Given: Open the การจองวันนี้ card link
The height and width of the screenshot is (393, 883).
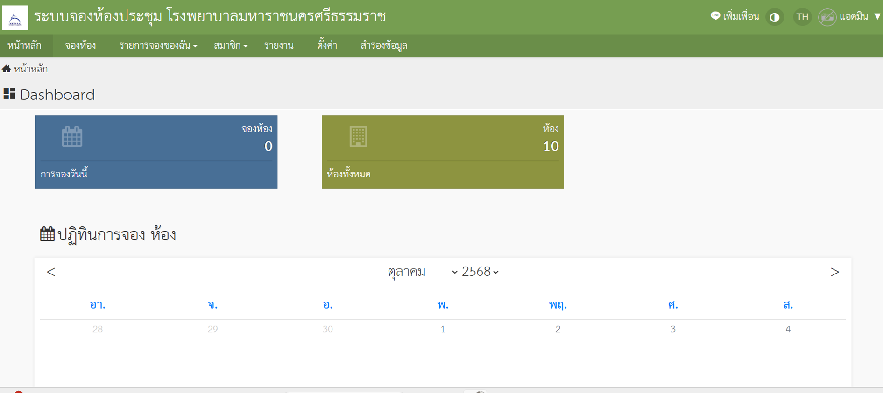Looking at the screenshot, I should click(64, 174).
